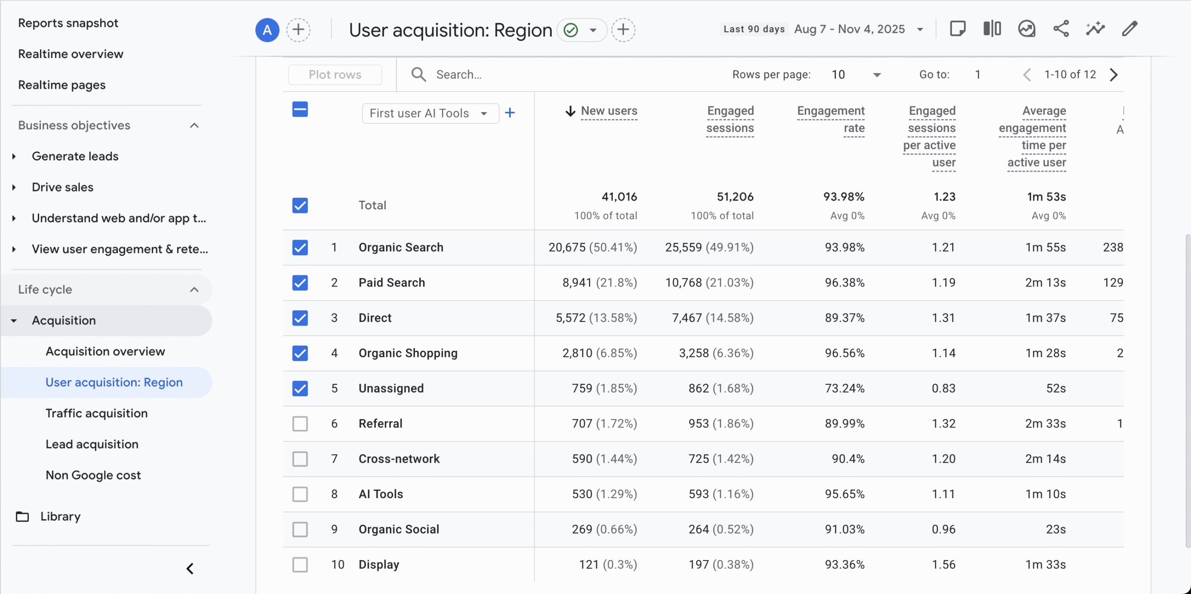Open the Insights sparkle icon
1191x594 pixels.
(1095, 29)
